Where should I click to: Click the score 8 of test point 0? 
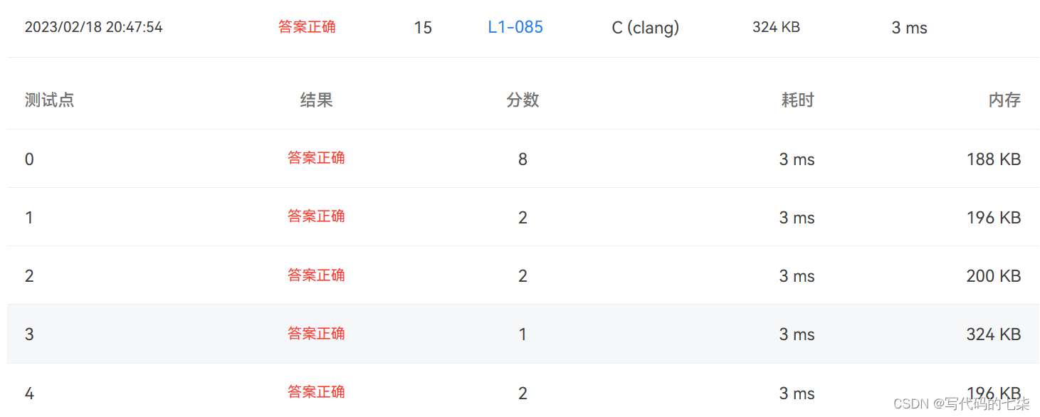522,158
